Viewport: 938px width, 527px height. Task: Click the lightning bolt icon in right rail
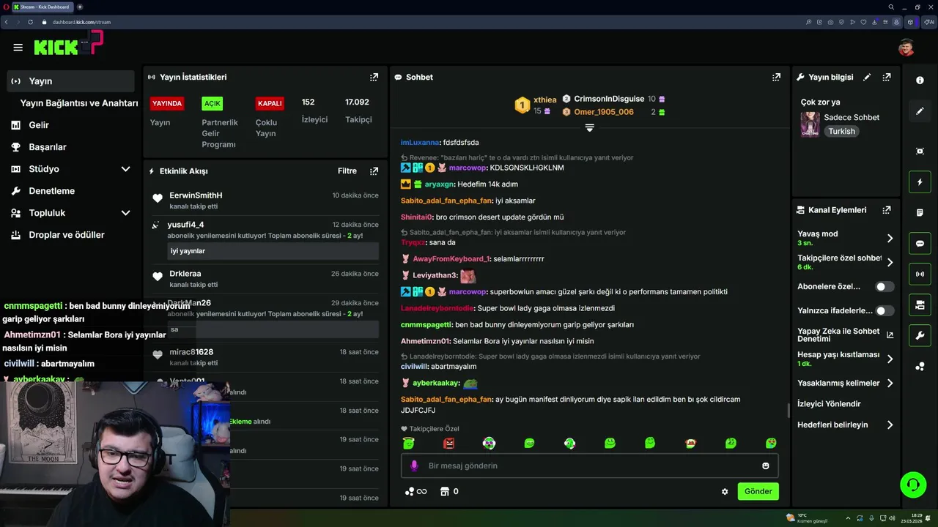920,182
